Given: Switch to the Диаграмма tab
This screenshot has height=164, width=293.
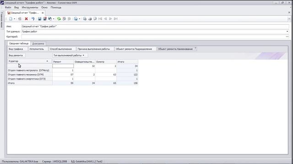Looking at the screenshot, I should [x=38, y=44].
